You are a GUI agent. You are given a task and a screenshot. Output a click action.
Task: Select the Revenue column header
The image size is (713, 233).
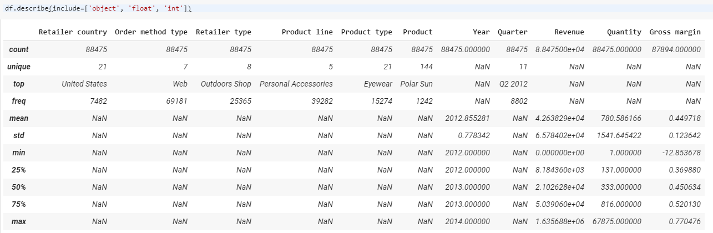(x=567, y=32)
